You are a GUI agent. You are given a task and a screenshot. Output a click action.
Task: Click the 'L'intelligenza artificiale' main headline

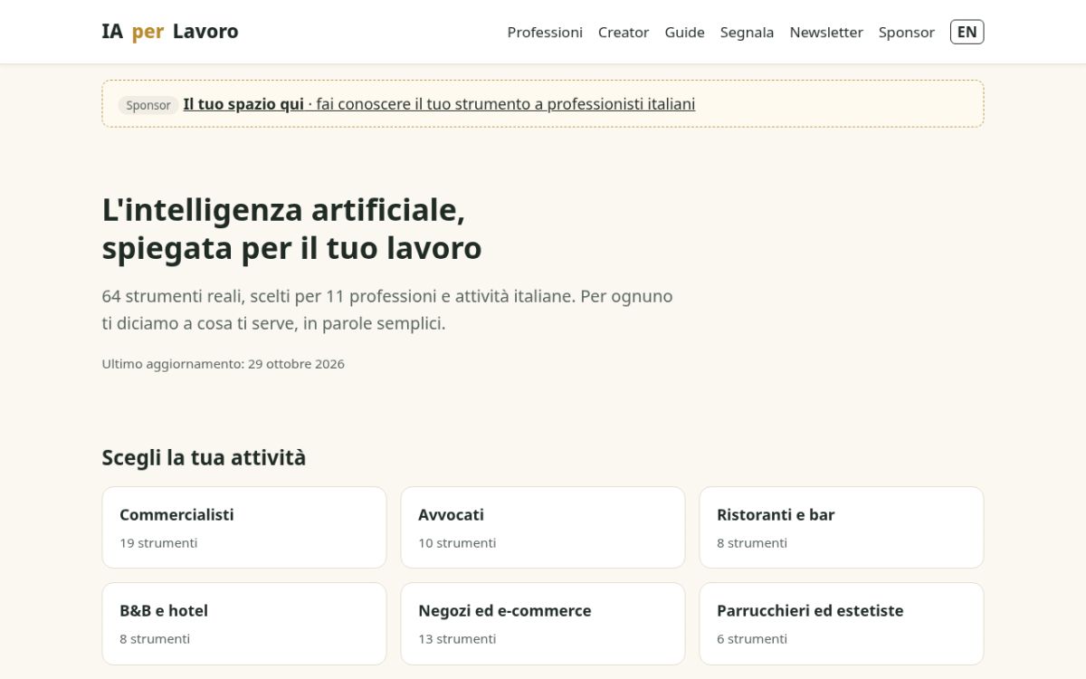291,228
